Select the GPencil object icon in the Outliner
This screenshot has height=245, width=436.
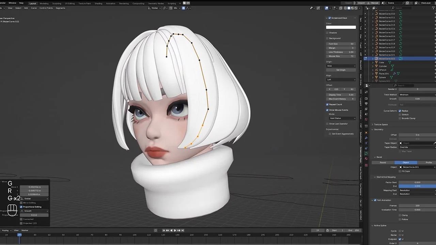tap(377, 69)
